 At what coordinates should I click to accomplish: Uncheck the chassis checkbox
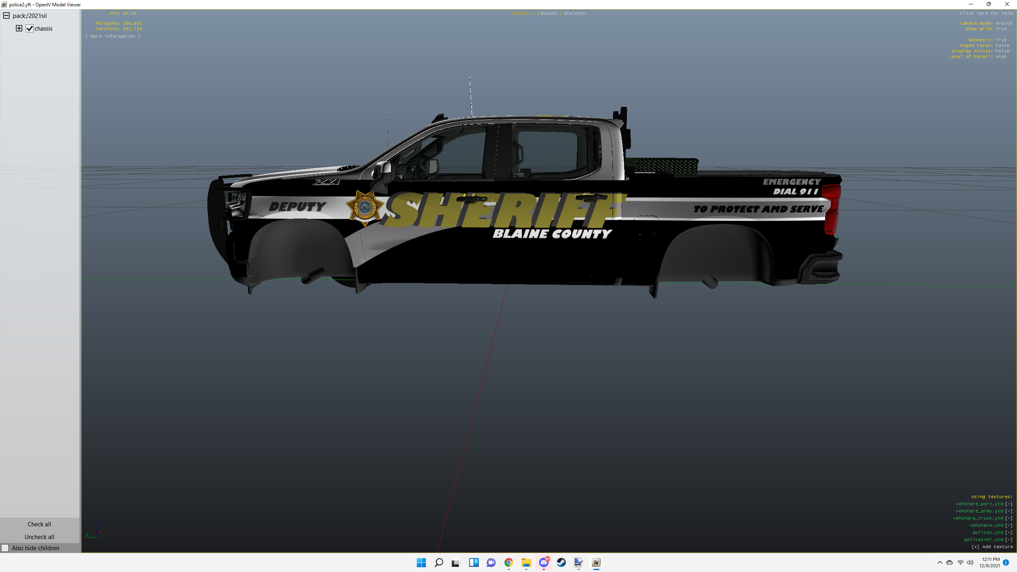click(x=30, y=29)
